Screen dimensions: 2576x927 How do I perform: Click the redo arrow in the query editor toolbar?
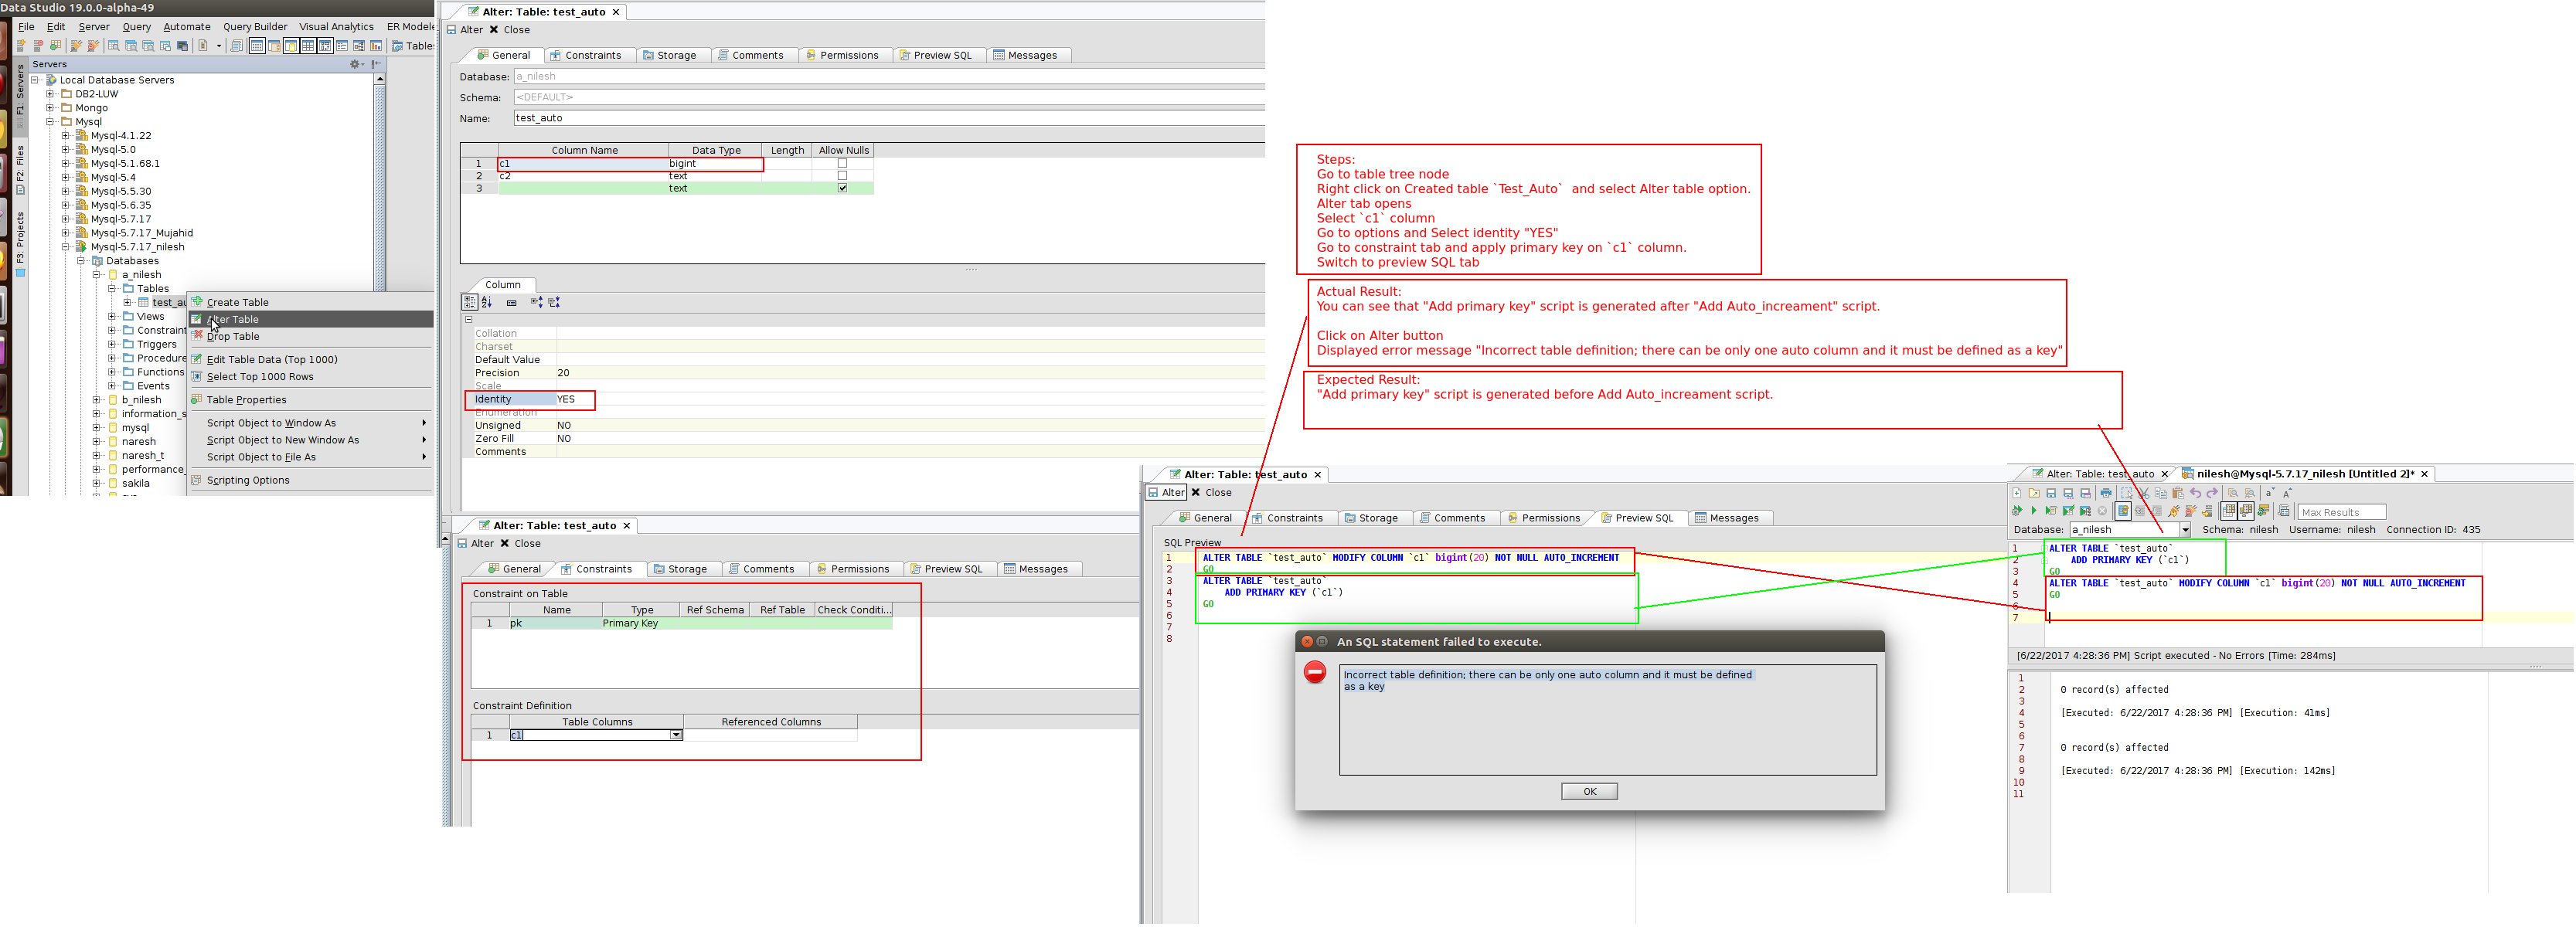[2212, 493]
